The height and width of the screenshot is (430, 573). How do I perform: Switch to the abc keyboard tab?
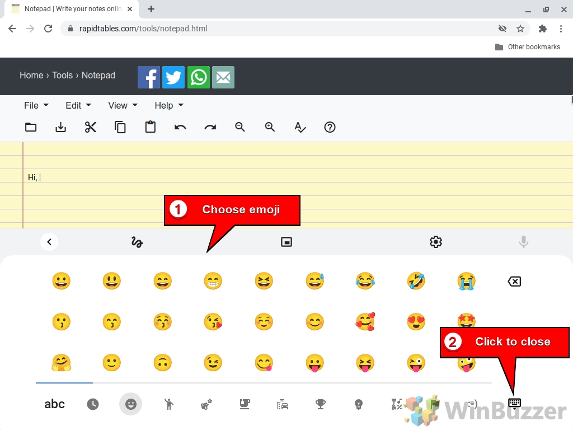click(54, 404)
